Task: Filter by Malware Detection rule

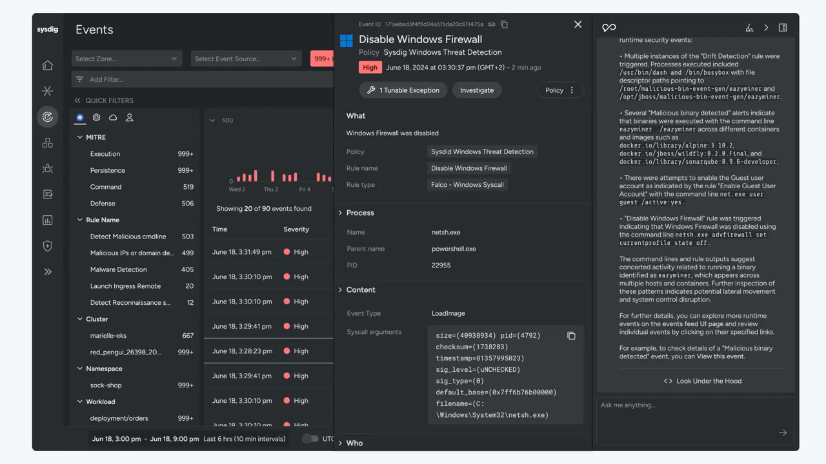Action: tap(141, 269)
